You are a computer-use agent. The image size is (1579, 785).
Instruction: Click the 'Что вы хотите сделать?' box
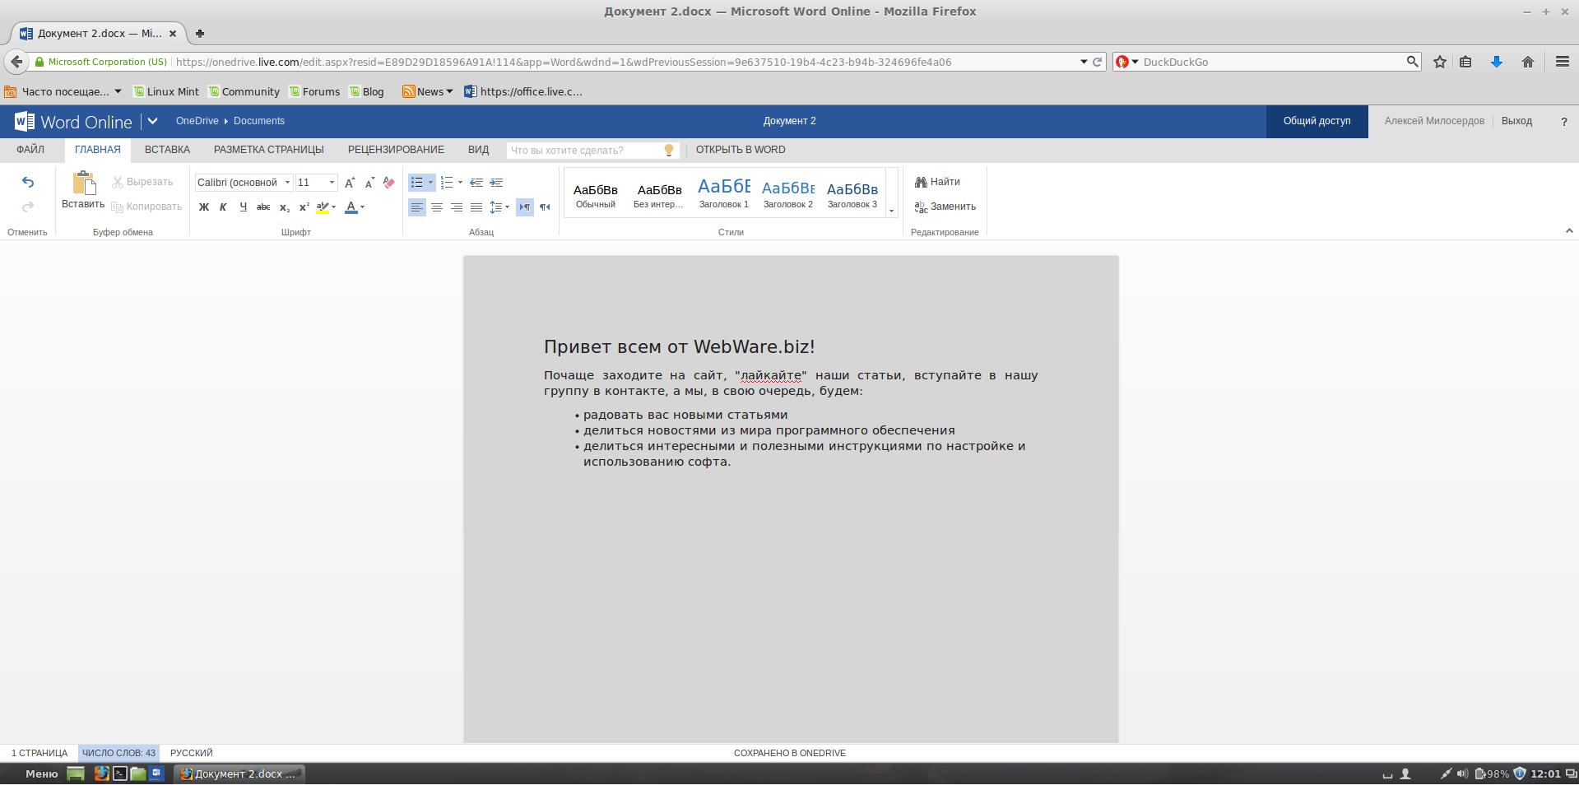coord(592,150)
